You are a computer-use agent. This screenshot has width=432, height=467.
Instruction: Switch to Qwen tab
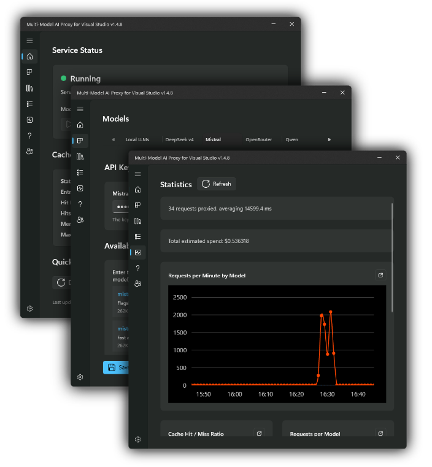(291, 139)
